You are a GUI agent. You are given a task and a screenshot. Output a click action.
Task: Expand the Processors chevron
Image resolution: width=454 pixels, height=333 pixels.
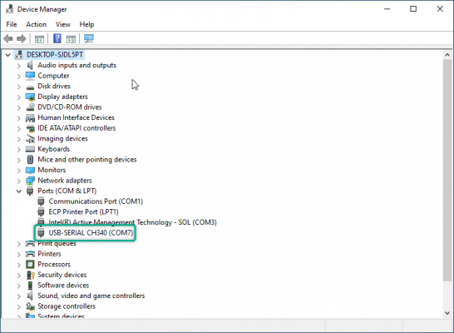pyautogui.click(x=19, y=265)
